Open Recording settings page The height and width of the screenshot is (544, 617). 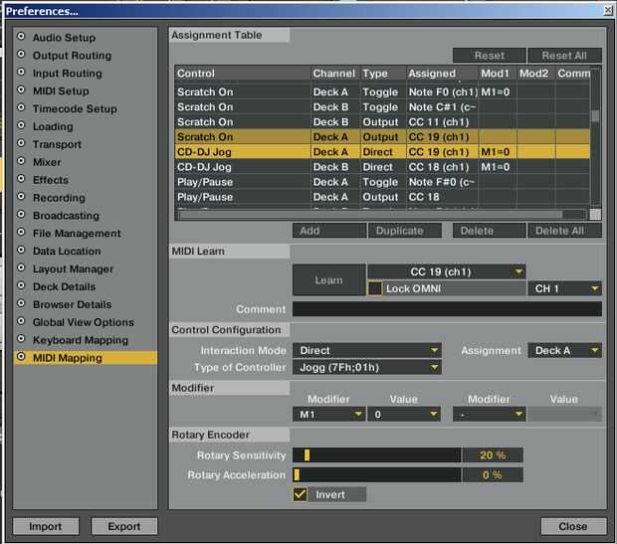click(59, 198)
